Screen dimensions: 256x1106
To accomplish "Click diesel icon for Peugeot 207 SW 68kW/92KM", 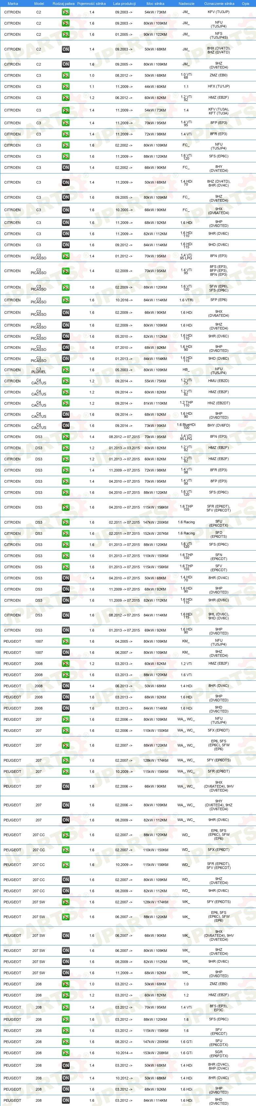I will pyautogui.click(x=65, y=973).
